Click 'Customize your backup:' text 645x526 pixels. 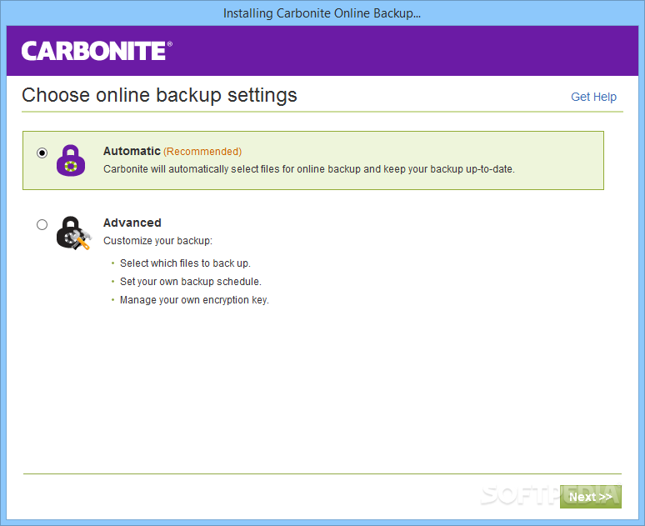(157, 241)
